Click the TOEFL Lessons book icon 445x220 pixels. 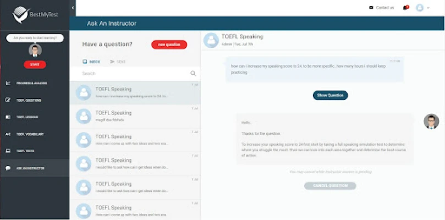point(8,117)
